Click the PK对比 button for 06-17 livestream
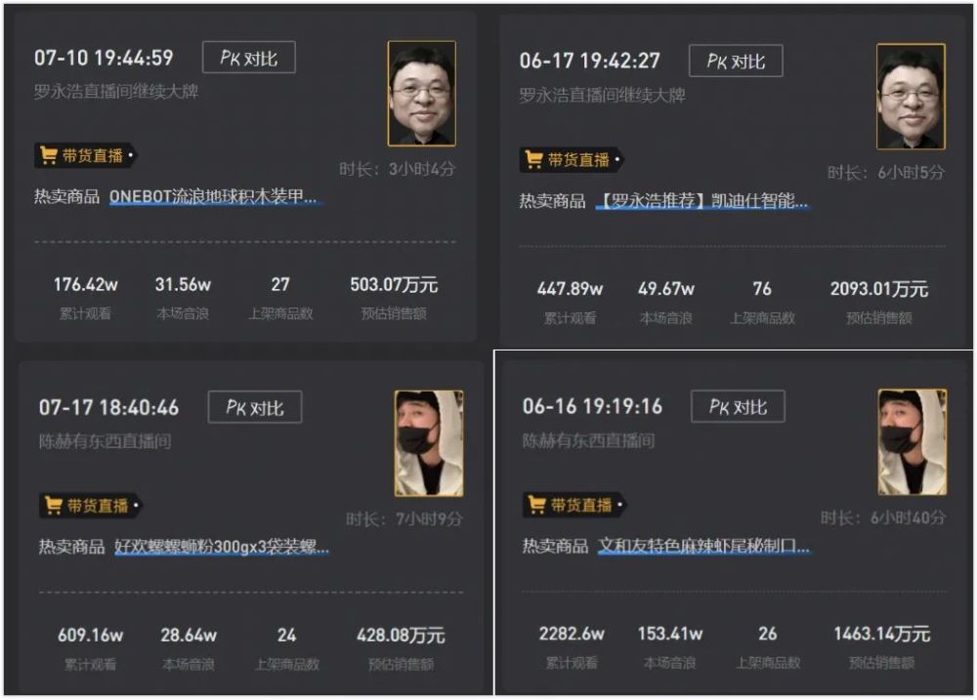The width and height of the screenshot is (977, 700). (736, 61)
